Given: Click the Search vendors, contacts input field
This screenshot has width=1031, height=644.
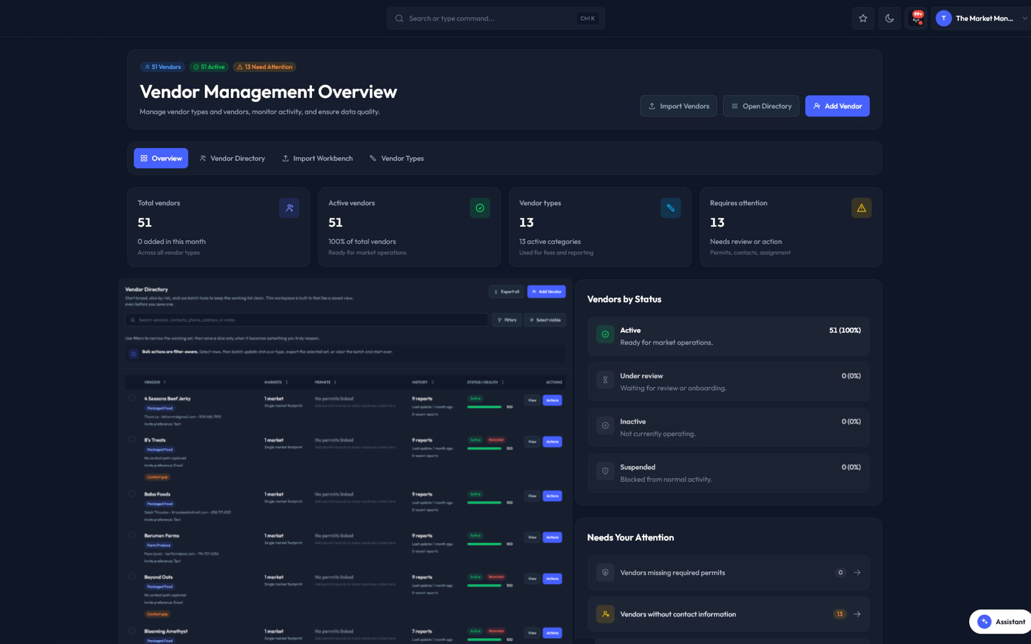Looking at the screenshot, I should coord(306,320).
